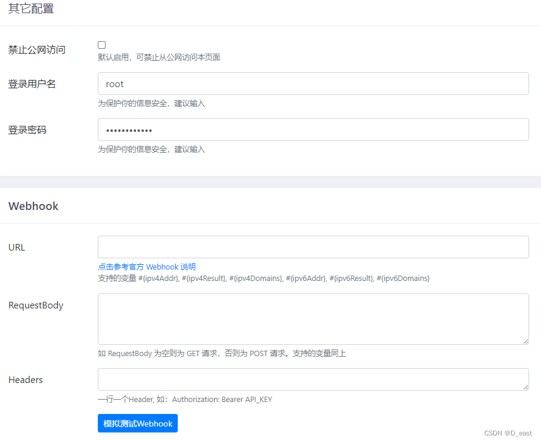Grab the RequestBody textarea resize handle
The height and width of the screenshot is (442, 541).
pos(525,341)
